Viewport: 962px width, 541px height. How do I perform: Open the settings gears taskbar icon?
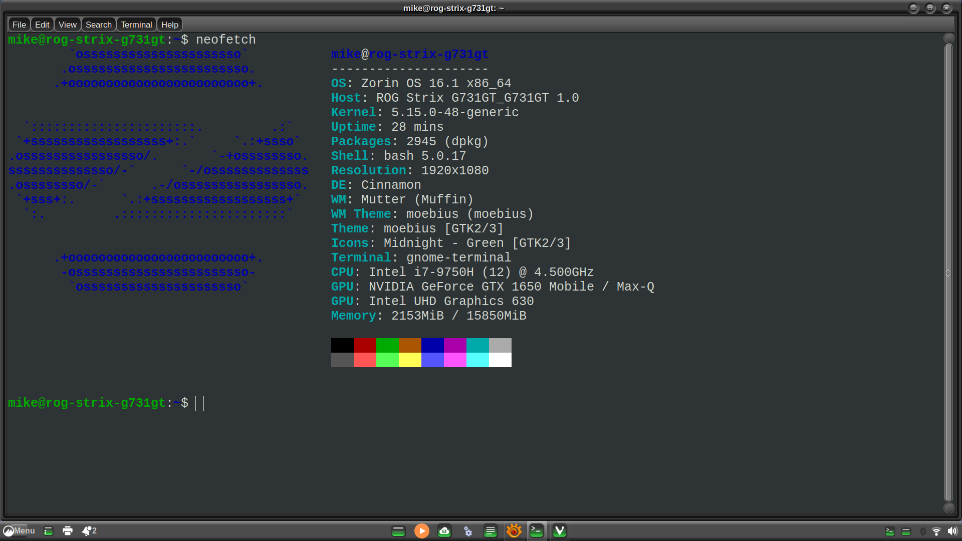[467, 531]
